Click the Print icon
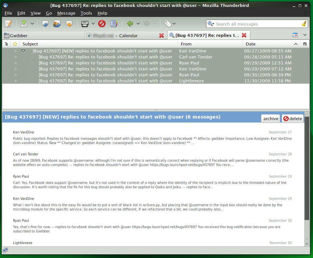This screenshot has height=258, width=313. [85, 24]
